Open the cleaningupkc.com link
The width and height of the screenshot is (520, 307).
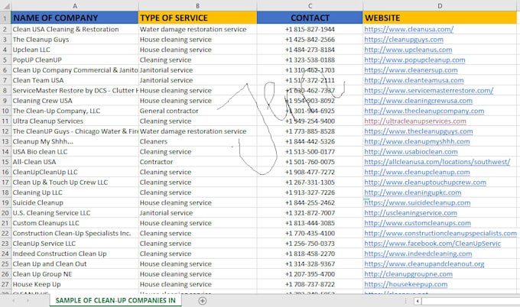(412, 192)
